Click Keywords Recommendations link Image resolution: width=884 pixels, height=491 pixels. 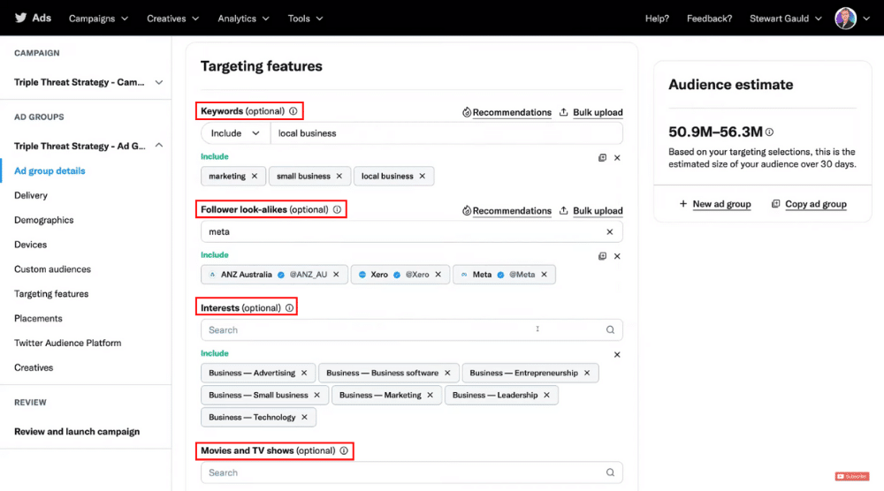507,112
